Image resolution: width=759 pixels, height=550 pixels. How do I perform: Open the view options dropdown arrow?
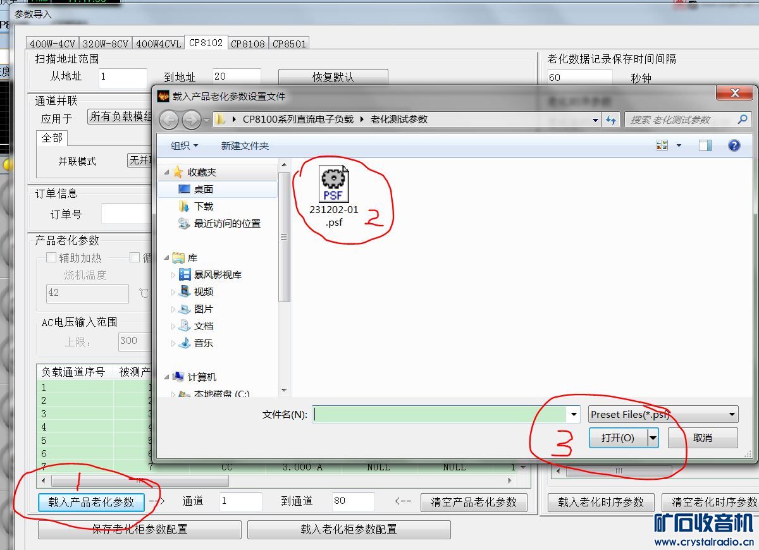(679, 145)
